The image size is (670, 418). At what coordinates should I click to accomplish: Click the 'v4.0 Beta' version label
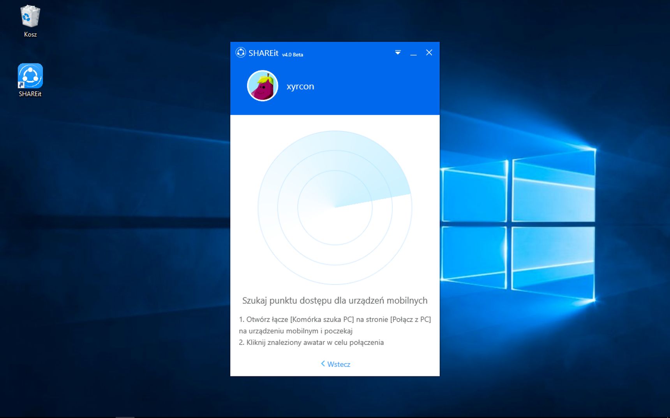click(x=293, y=54)
